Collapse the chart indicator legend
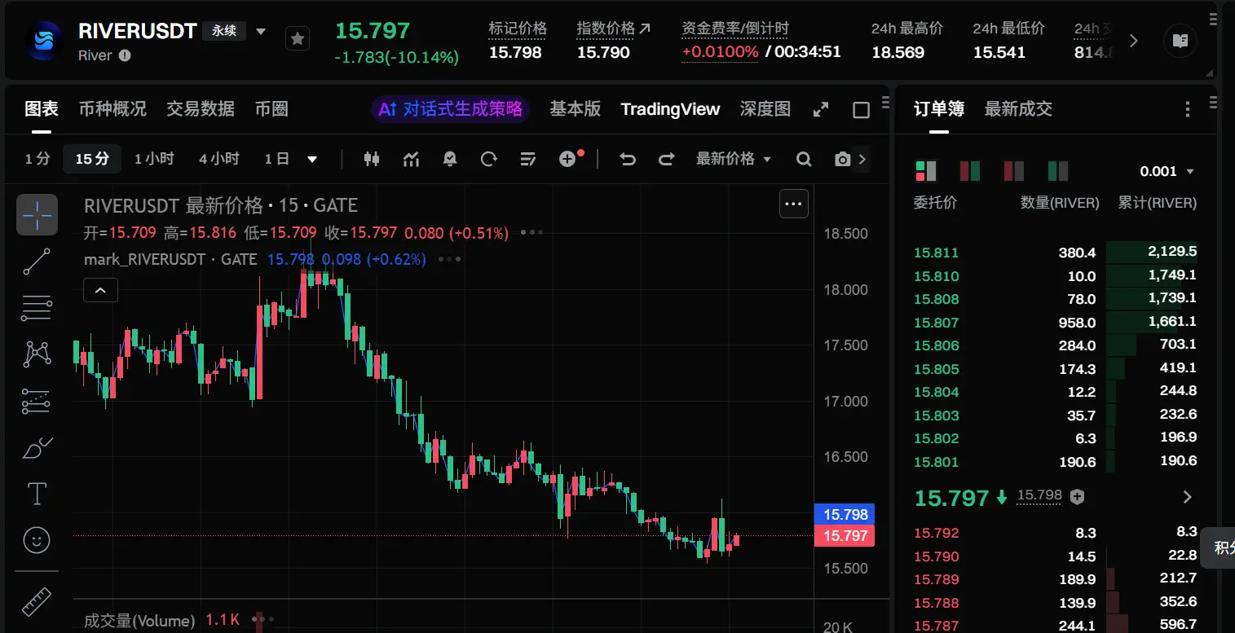 [100, 290]
